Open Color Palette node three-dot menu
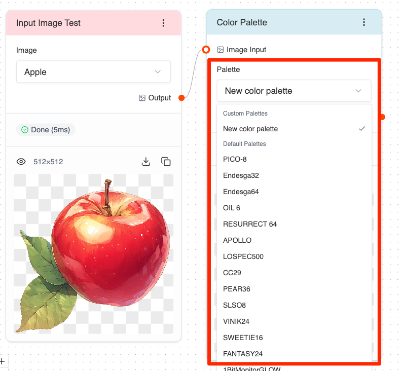The width and height of the screenshot is (401, 371). (x=364, y=22)
